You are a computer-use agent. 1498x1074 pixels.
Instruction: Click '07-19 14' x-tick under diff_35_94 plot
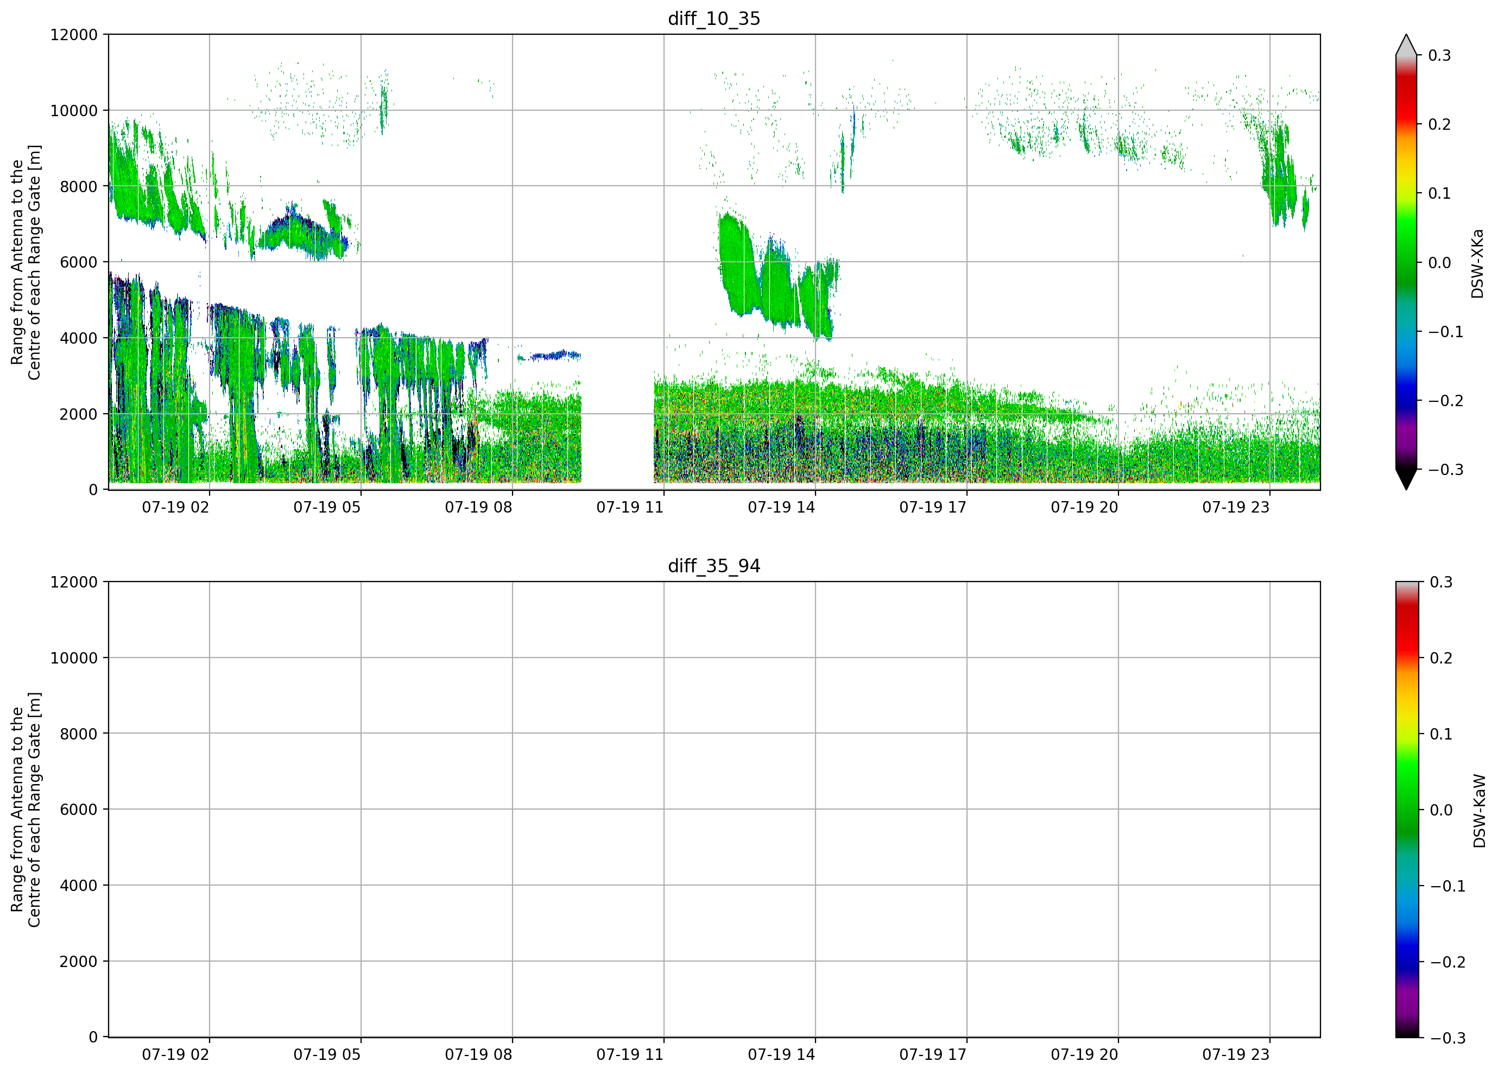pos(781,1055)
